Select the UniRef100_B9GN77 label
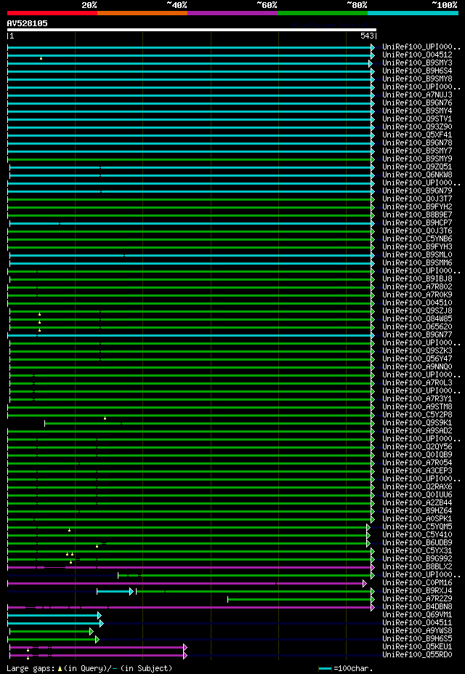The width and height of the screenshot is (465, 674). click(x=417, y=335)
